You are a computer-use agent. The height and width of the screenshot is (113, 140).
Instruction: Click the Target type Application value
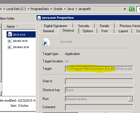72,54
